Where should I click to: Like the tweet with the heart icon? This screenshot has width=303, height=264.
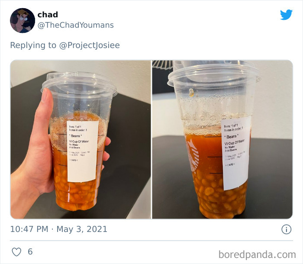[16, 252]
